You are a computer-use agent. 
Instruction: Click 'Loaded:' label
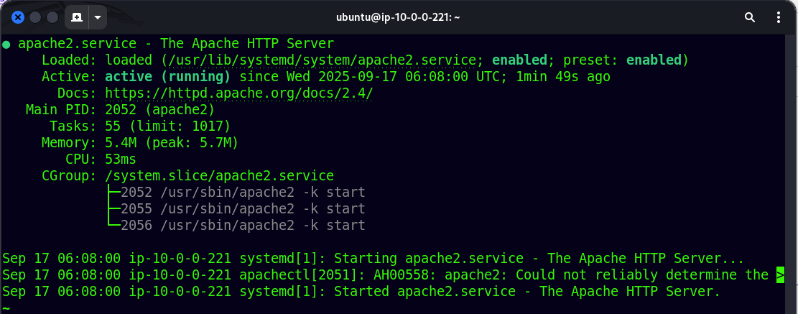(x=69, y=60)
